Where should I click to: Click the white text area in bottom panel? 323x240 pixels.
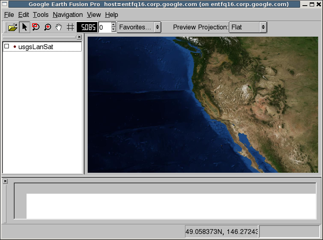point(169,205)
